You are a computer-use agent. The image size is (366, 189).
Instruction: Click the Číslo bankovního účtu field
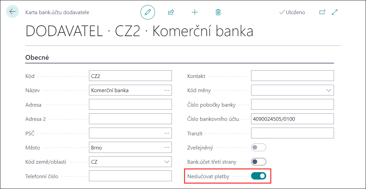293,119
